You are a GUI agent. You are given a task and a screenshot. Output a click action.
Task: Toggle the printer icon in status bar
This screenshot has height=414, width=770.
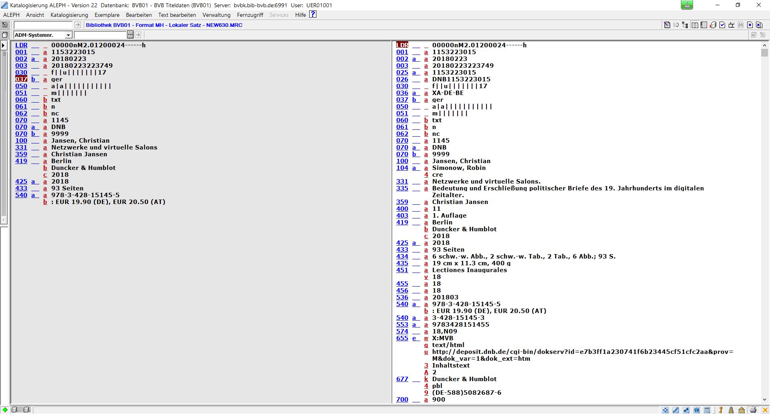pyautogui.click(x=753, y=410)
